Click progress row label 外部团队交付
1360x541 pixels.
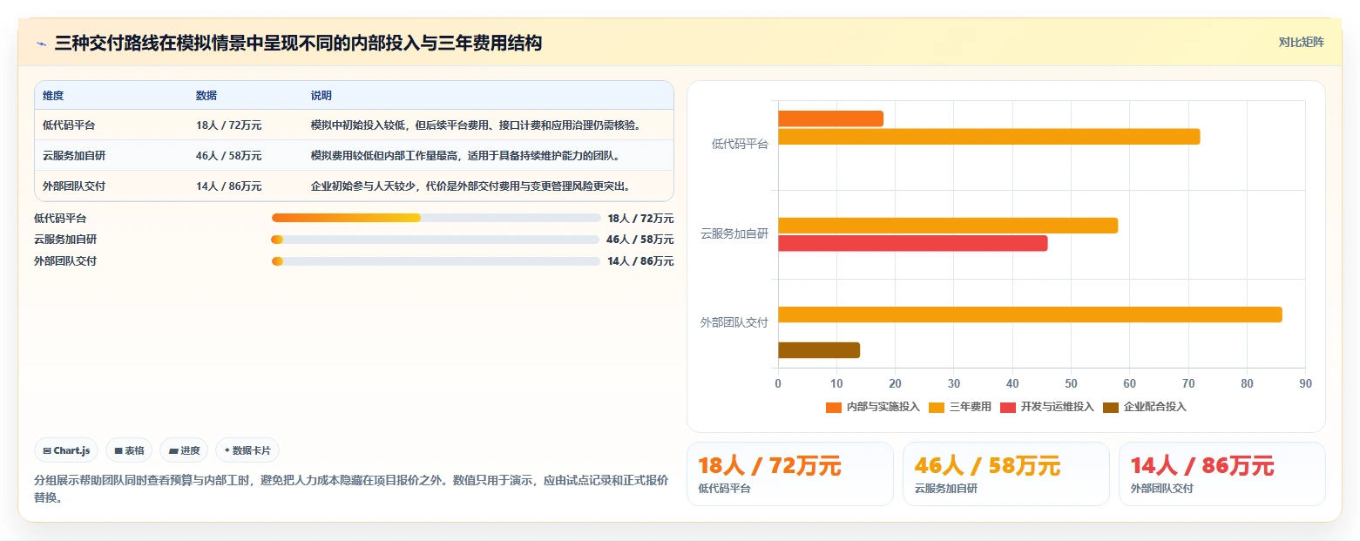(x=65, y=261)
